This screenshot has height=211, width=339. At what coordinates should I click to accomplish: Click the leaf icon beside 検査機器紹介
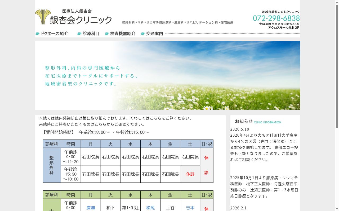click(107, 34)
